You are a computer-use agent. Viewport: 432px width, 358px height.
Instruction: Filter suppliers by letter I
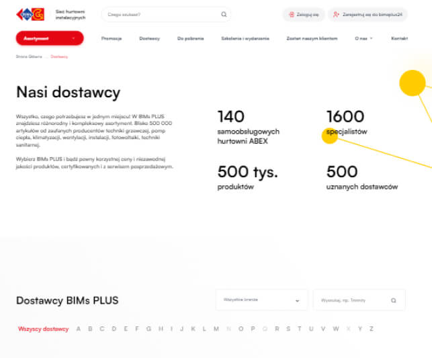(x=171, y=329)
